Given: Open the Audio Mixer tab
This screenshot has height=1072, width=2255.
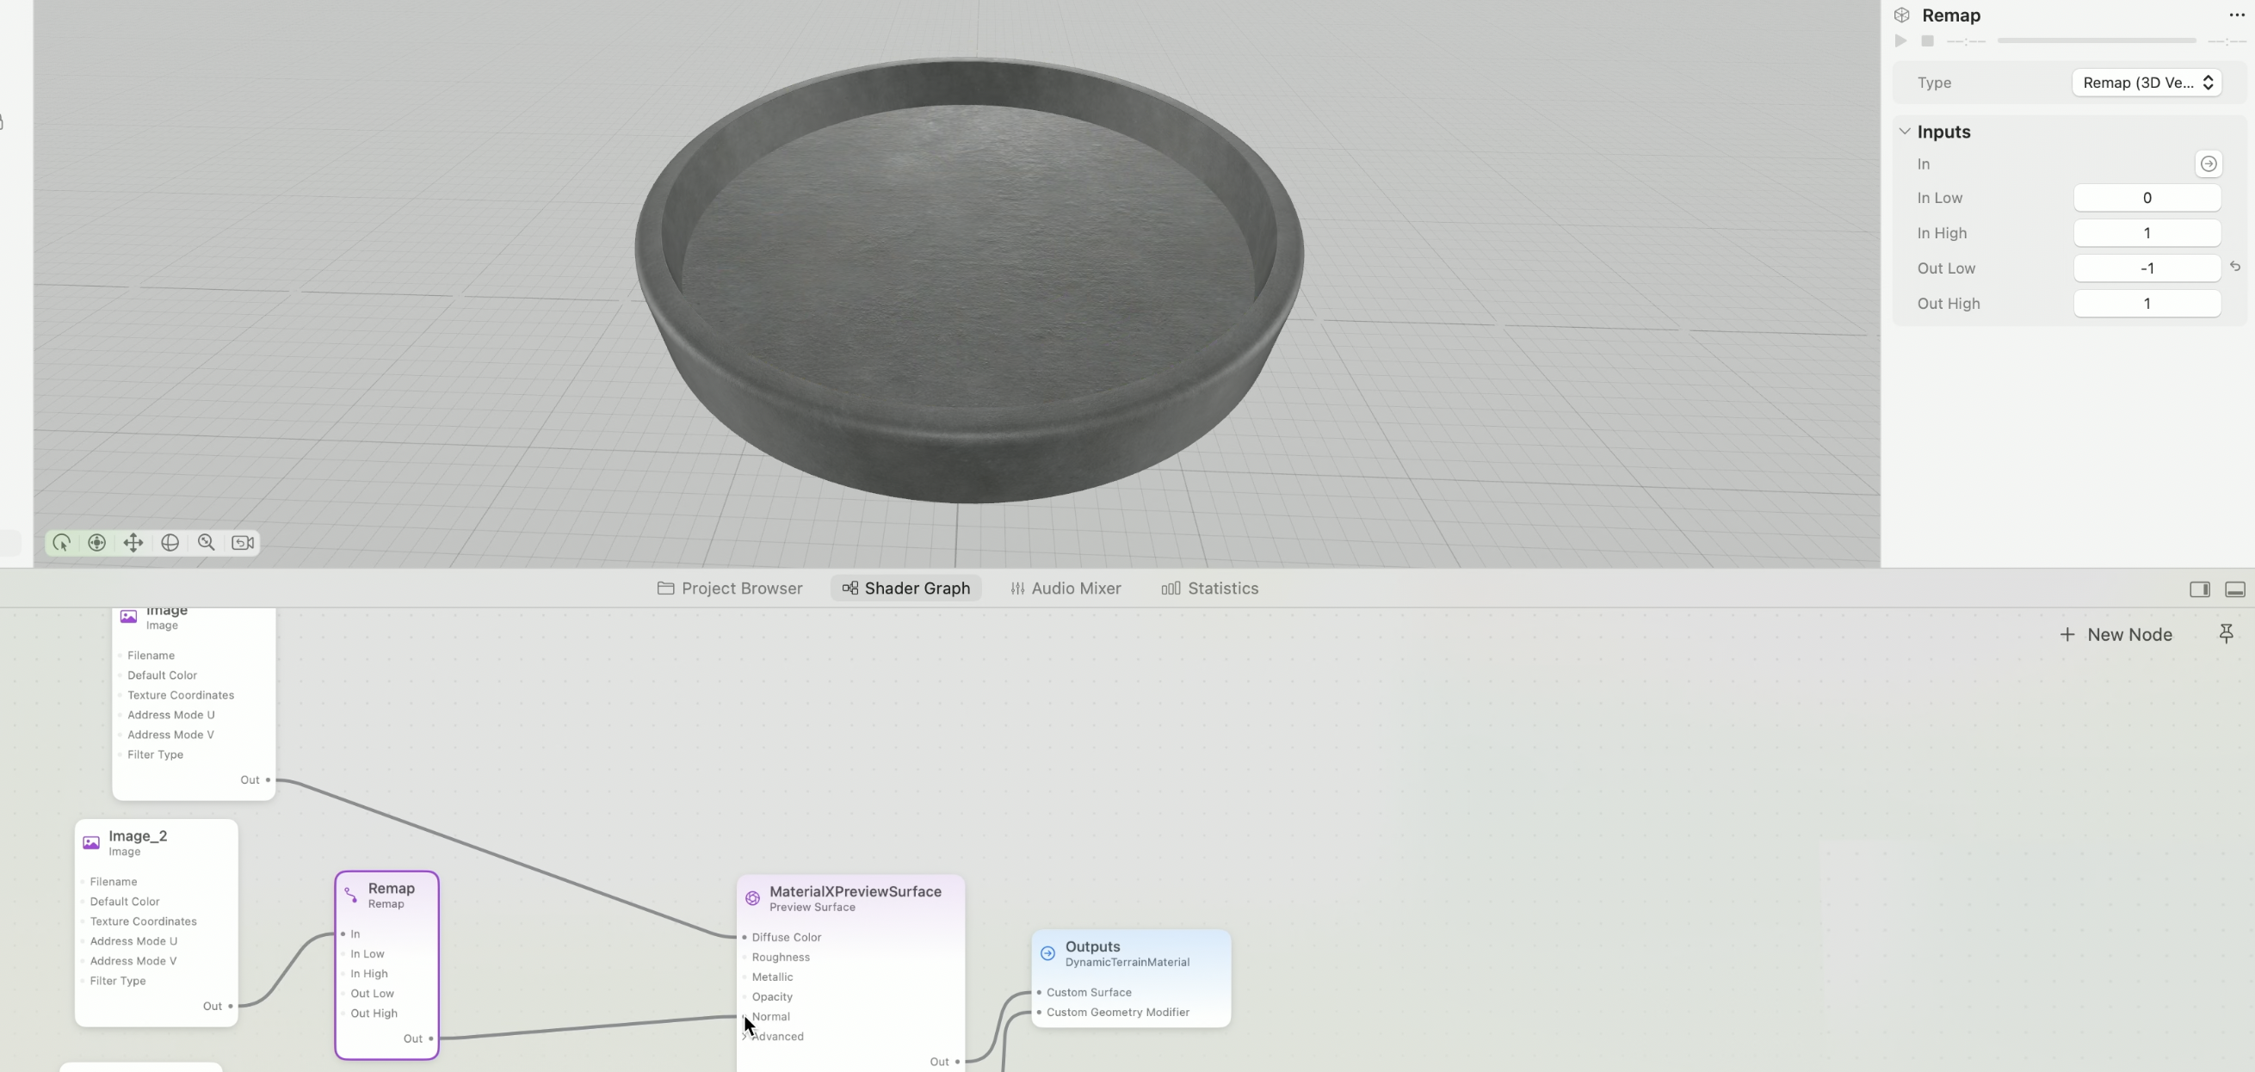Looking at the screenshot, I should tap(1066, 588).
